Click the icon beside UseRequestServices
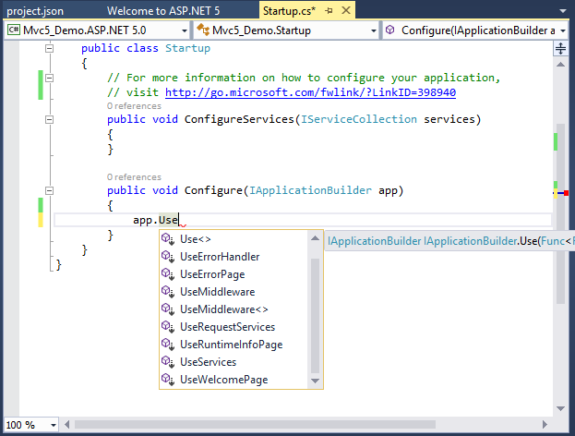 pyautogui.click(x=168, y=327)
